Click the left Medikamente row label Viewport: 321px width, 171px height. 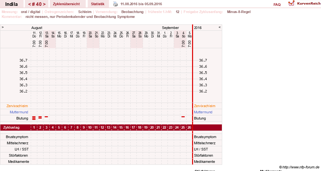pos(19,162)
